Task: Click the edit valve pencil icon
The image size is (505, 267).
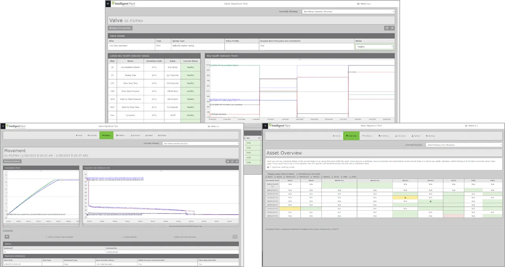Action: (x=387, y=28)
